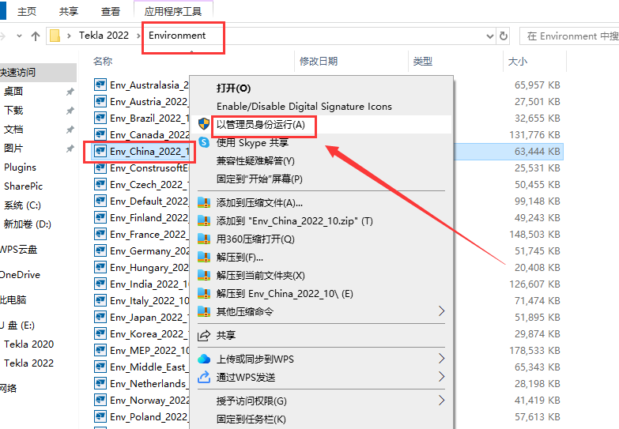Click the share icon beside 共享

point(204,336)
